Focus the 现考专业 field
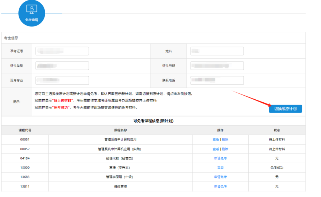Screen dimensions: 321x197 tap(62, 81)
